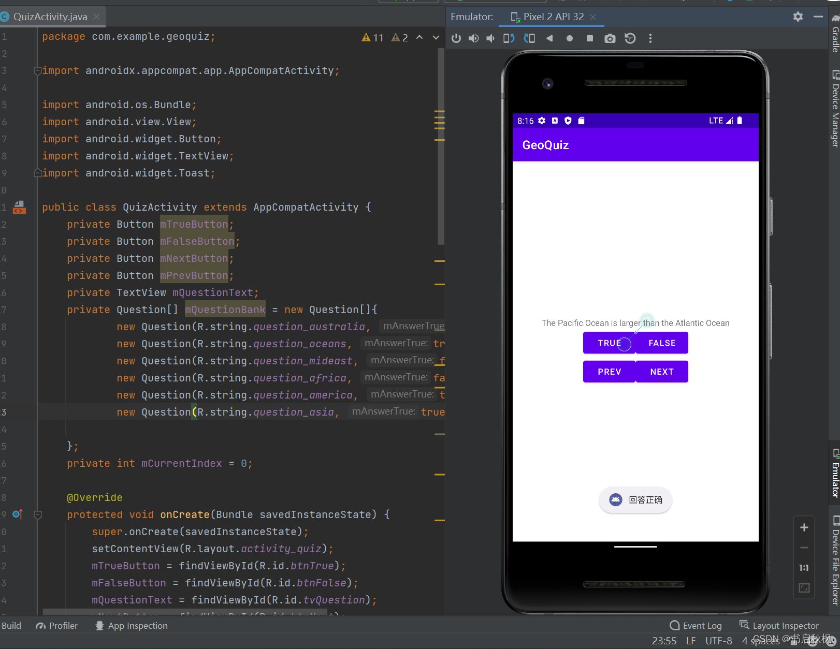Go to next highlighted error arrow
Screen dimensions: 840x649
click(436, 37)
